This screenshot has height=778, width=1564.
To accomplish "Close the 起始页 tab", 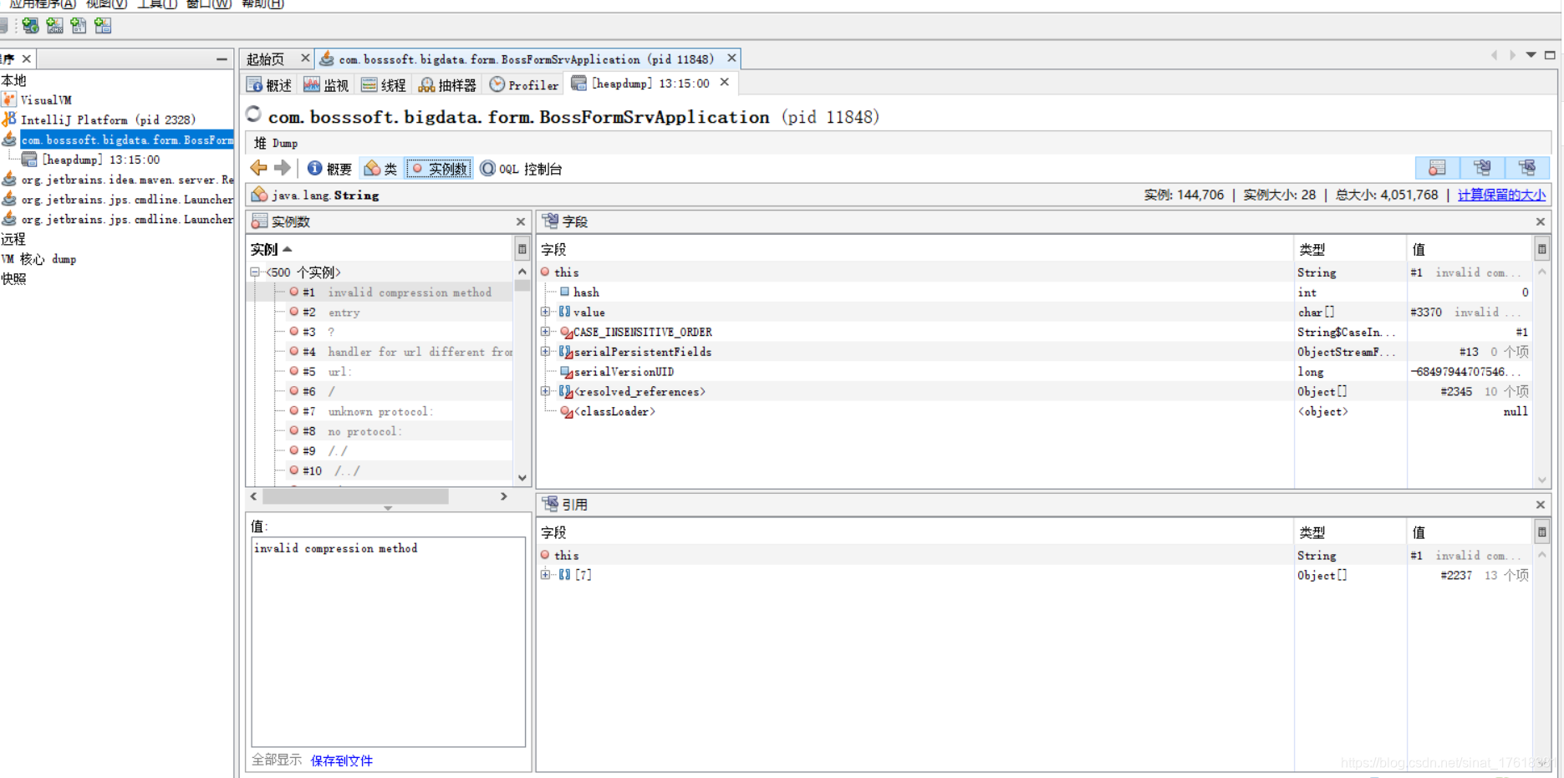I will click(x=305, y=58).
